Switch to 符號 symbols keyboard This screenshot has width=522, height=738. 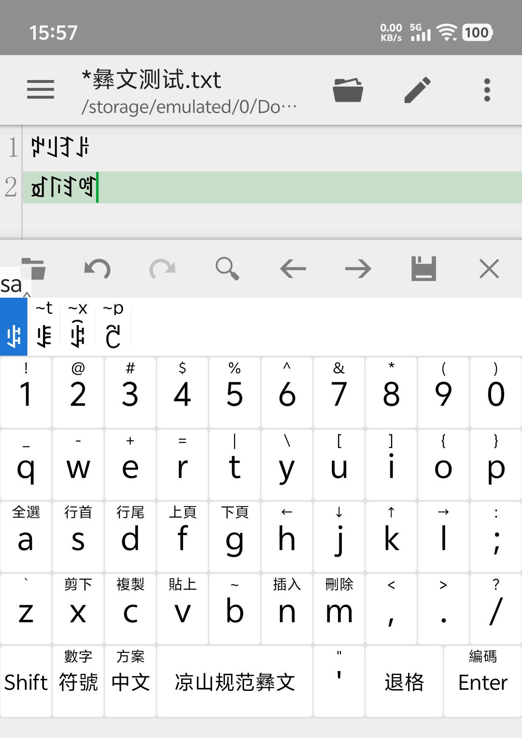78,682
